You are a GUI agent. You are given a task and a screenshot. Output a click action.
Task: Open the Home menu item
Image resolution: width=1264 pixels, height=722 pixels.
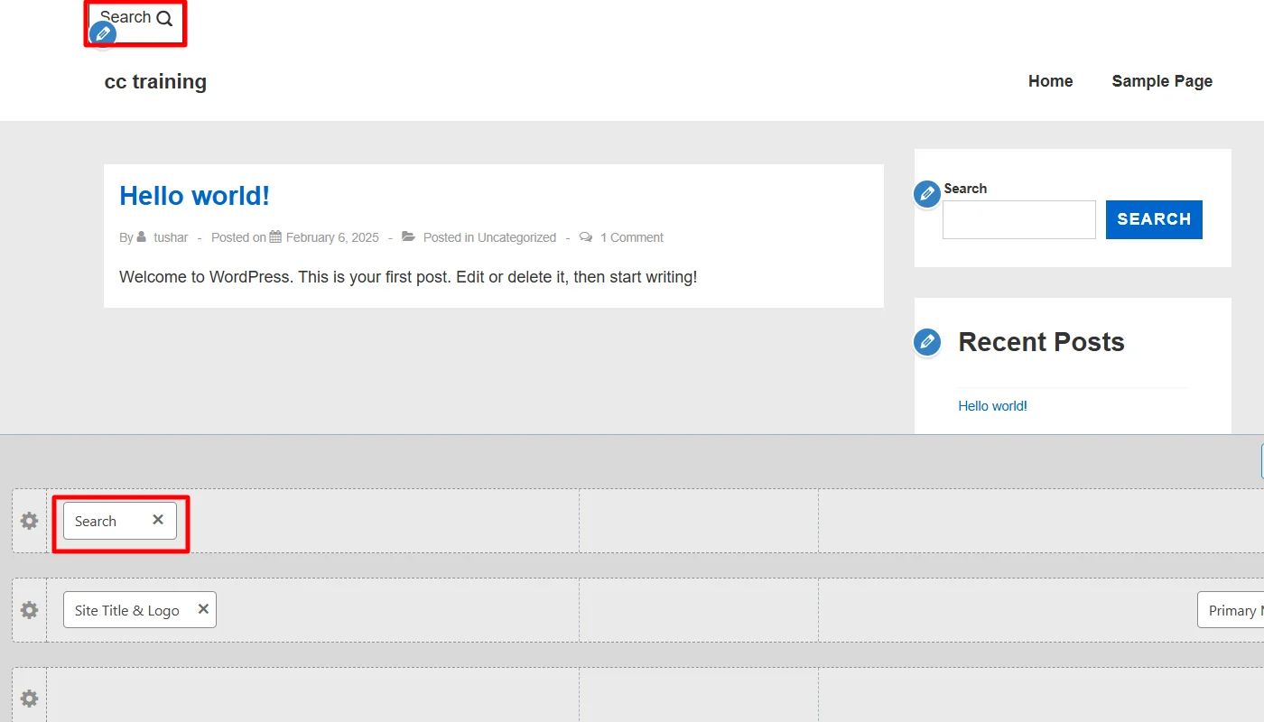1051,81
